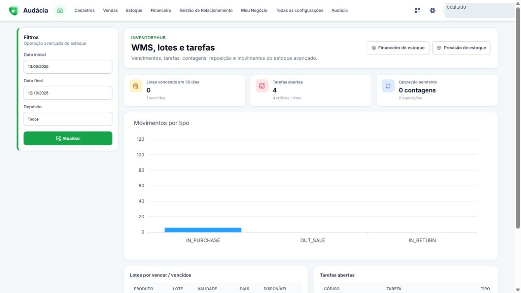This screenshot has width=521, height=293.
Task: Click the blue IN_PURCHASE bar in chart
Action: [203, 230]
